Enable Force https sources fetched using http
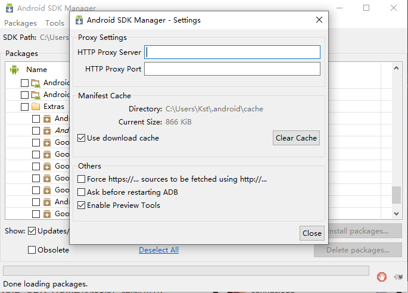This screenshot has height=293, width=408. pyautogui.click(x=81, y=179)
